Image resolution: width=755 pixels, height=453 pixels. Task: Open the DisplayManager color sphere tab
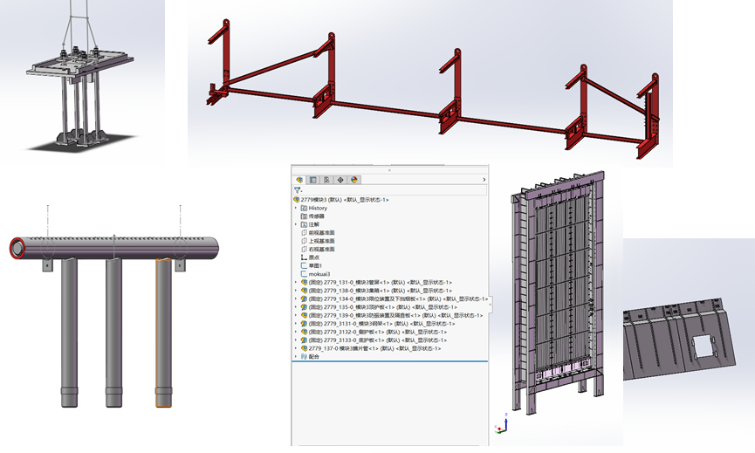coord(354,180)
